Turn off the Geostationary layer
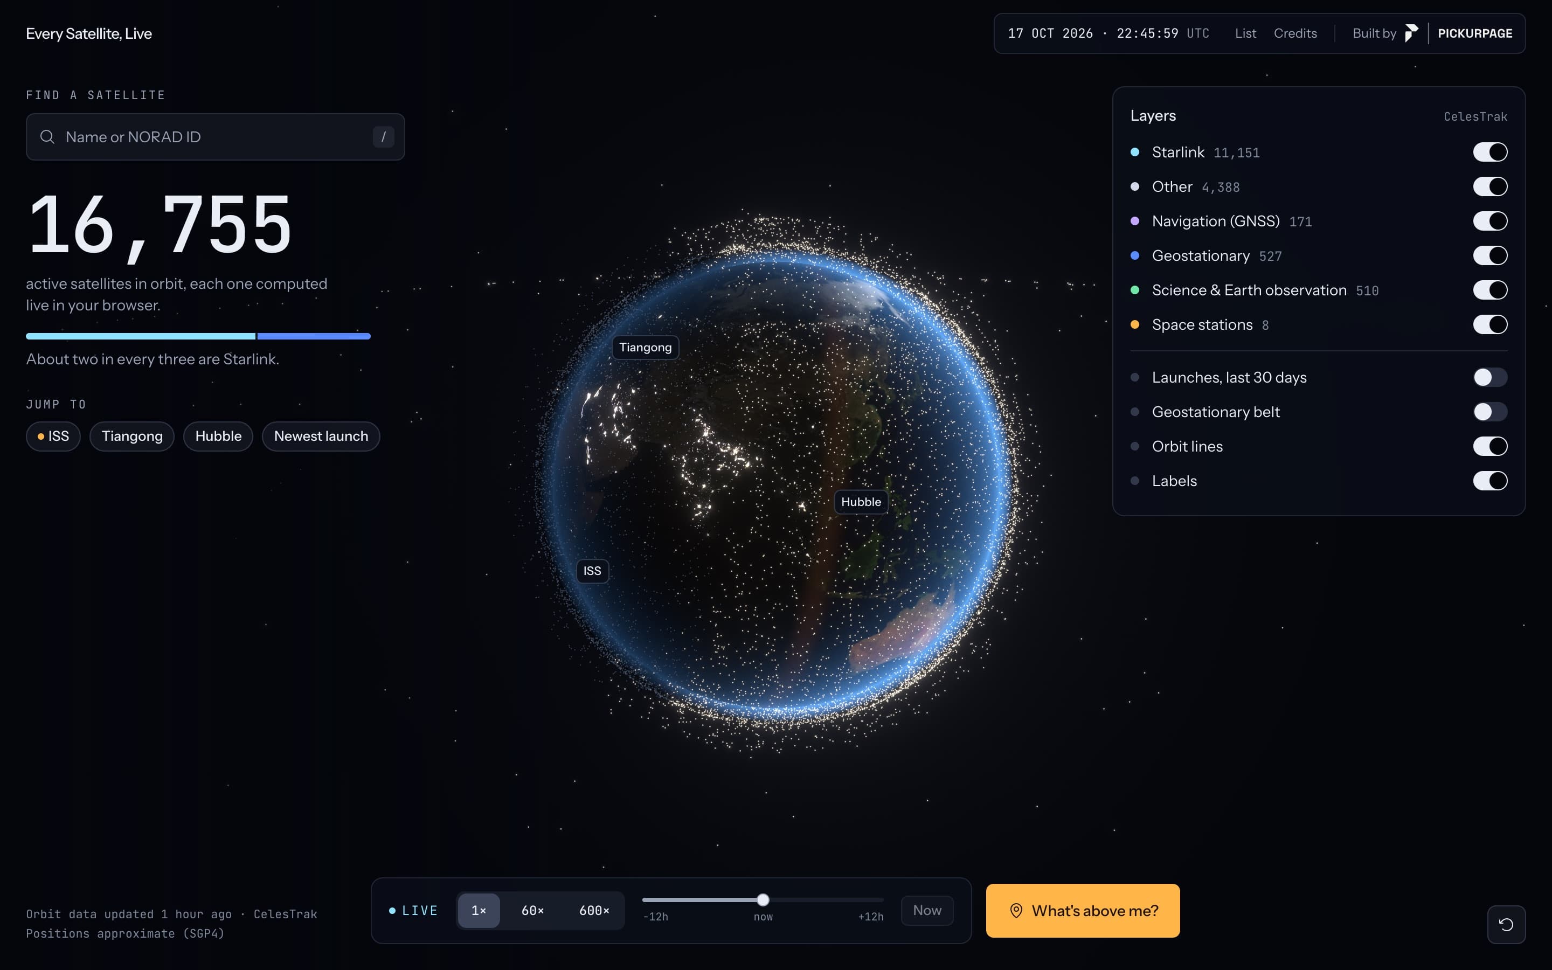The width and height of the screenshot is (1552, 970). [x=1490, y=255]
